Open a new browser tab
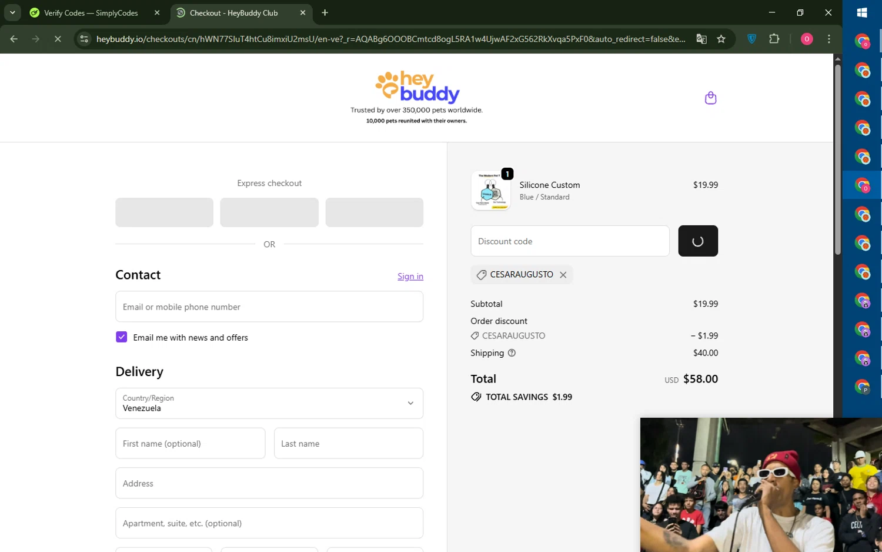The width and height of the screenshot is (882, 552). pos(325,13)
